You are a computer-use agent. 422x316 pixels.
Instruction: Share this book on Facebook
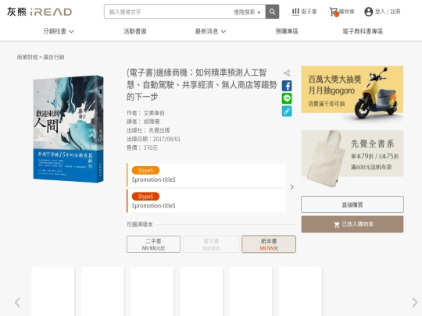point(287,86)
